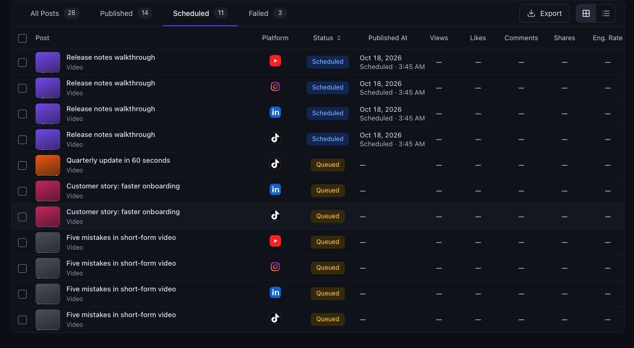The height and width of the screenshot is (348, 634).
Task: Click Queued badge on TikTok Five mistakes row
Action: pos(328,319)
